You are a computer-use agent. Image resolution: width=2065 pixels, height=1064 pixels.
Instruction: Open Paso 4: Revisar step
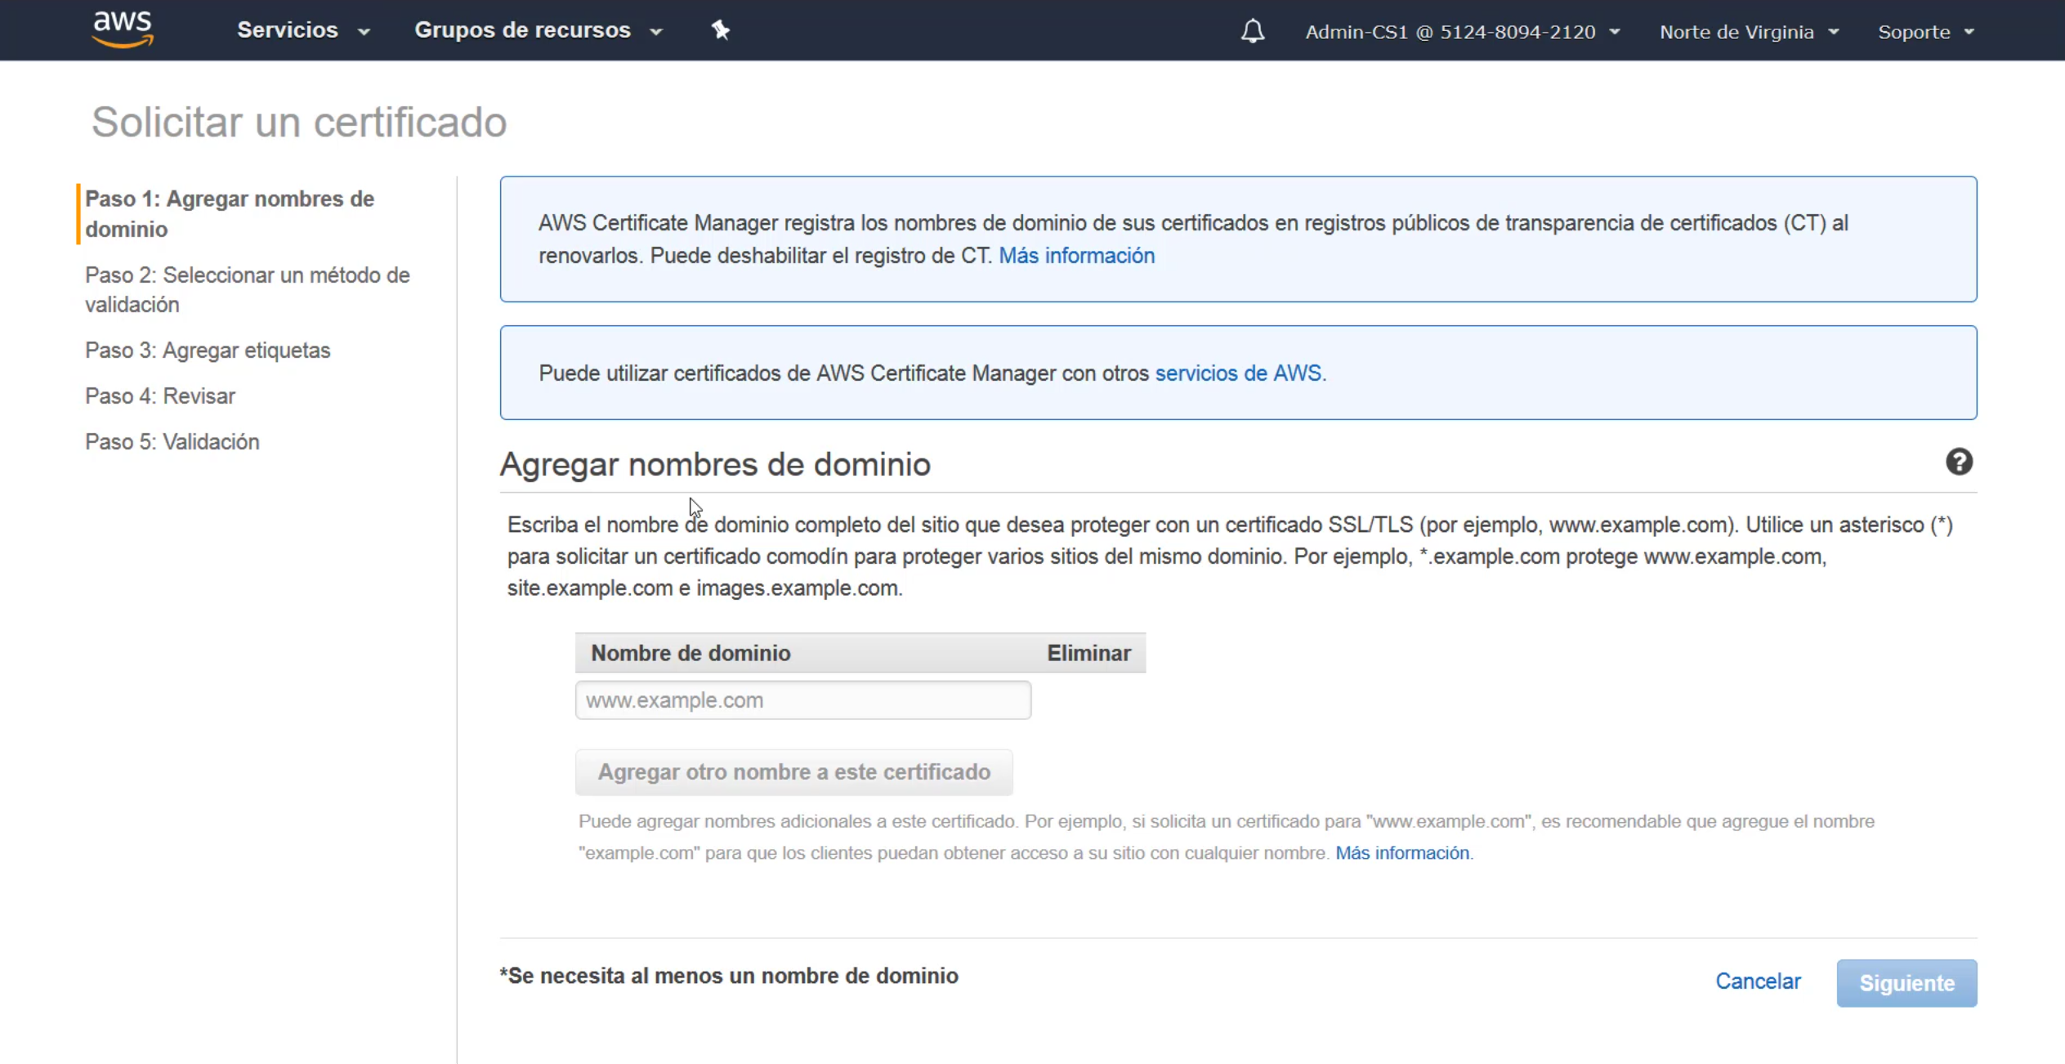[x=160, y=396]
